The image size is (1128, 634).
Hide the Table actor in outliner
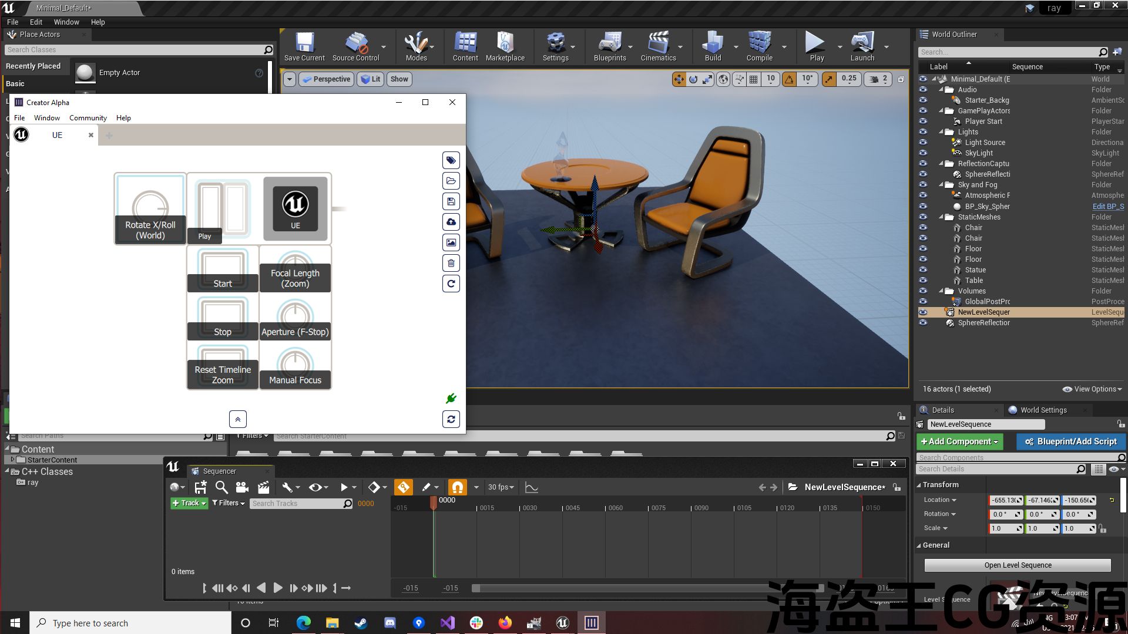923,281
